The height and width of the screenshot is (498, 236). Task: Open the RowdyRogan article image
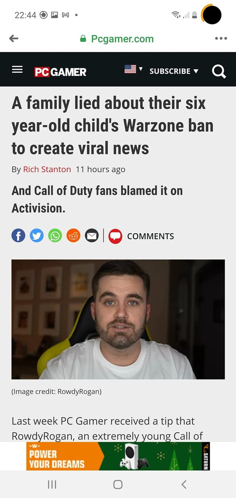(x=118, y=319)
